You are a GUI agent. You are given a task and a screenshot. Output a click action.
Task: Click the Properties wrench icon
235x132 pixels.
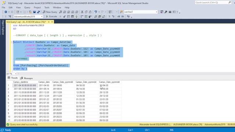pyautogui.click(x=166, y=12)
